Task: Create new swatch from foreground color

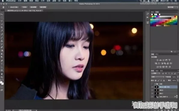Action: tap(171, 52)
